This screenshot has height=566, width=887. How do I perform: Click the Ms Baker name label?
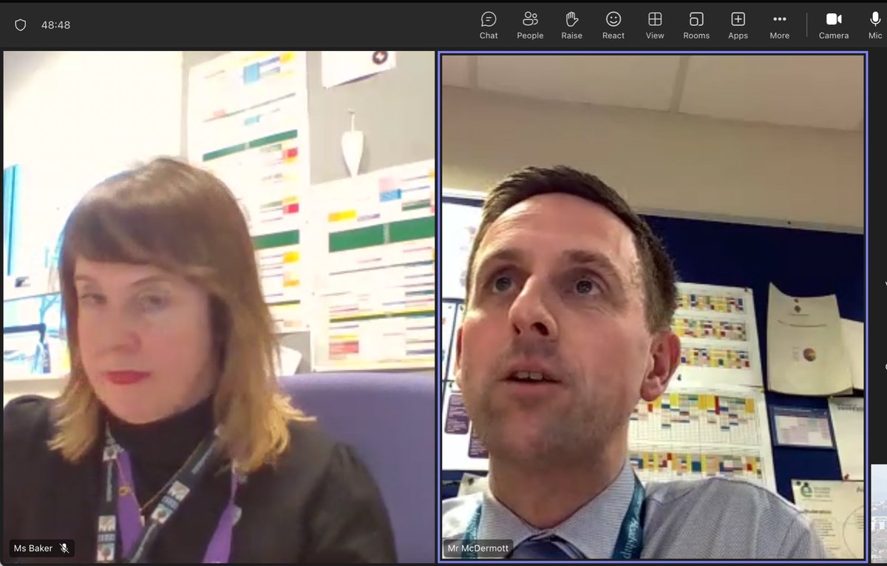(x=33, y=548)
